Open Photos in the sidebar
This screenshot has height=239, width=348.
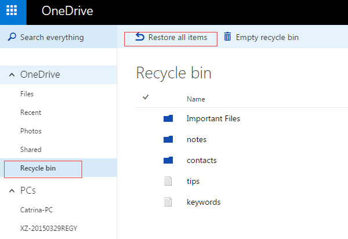click(x=31, y=131)
